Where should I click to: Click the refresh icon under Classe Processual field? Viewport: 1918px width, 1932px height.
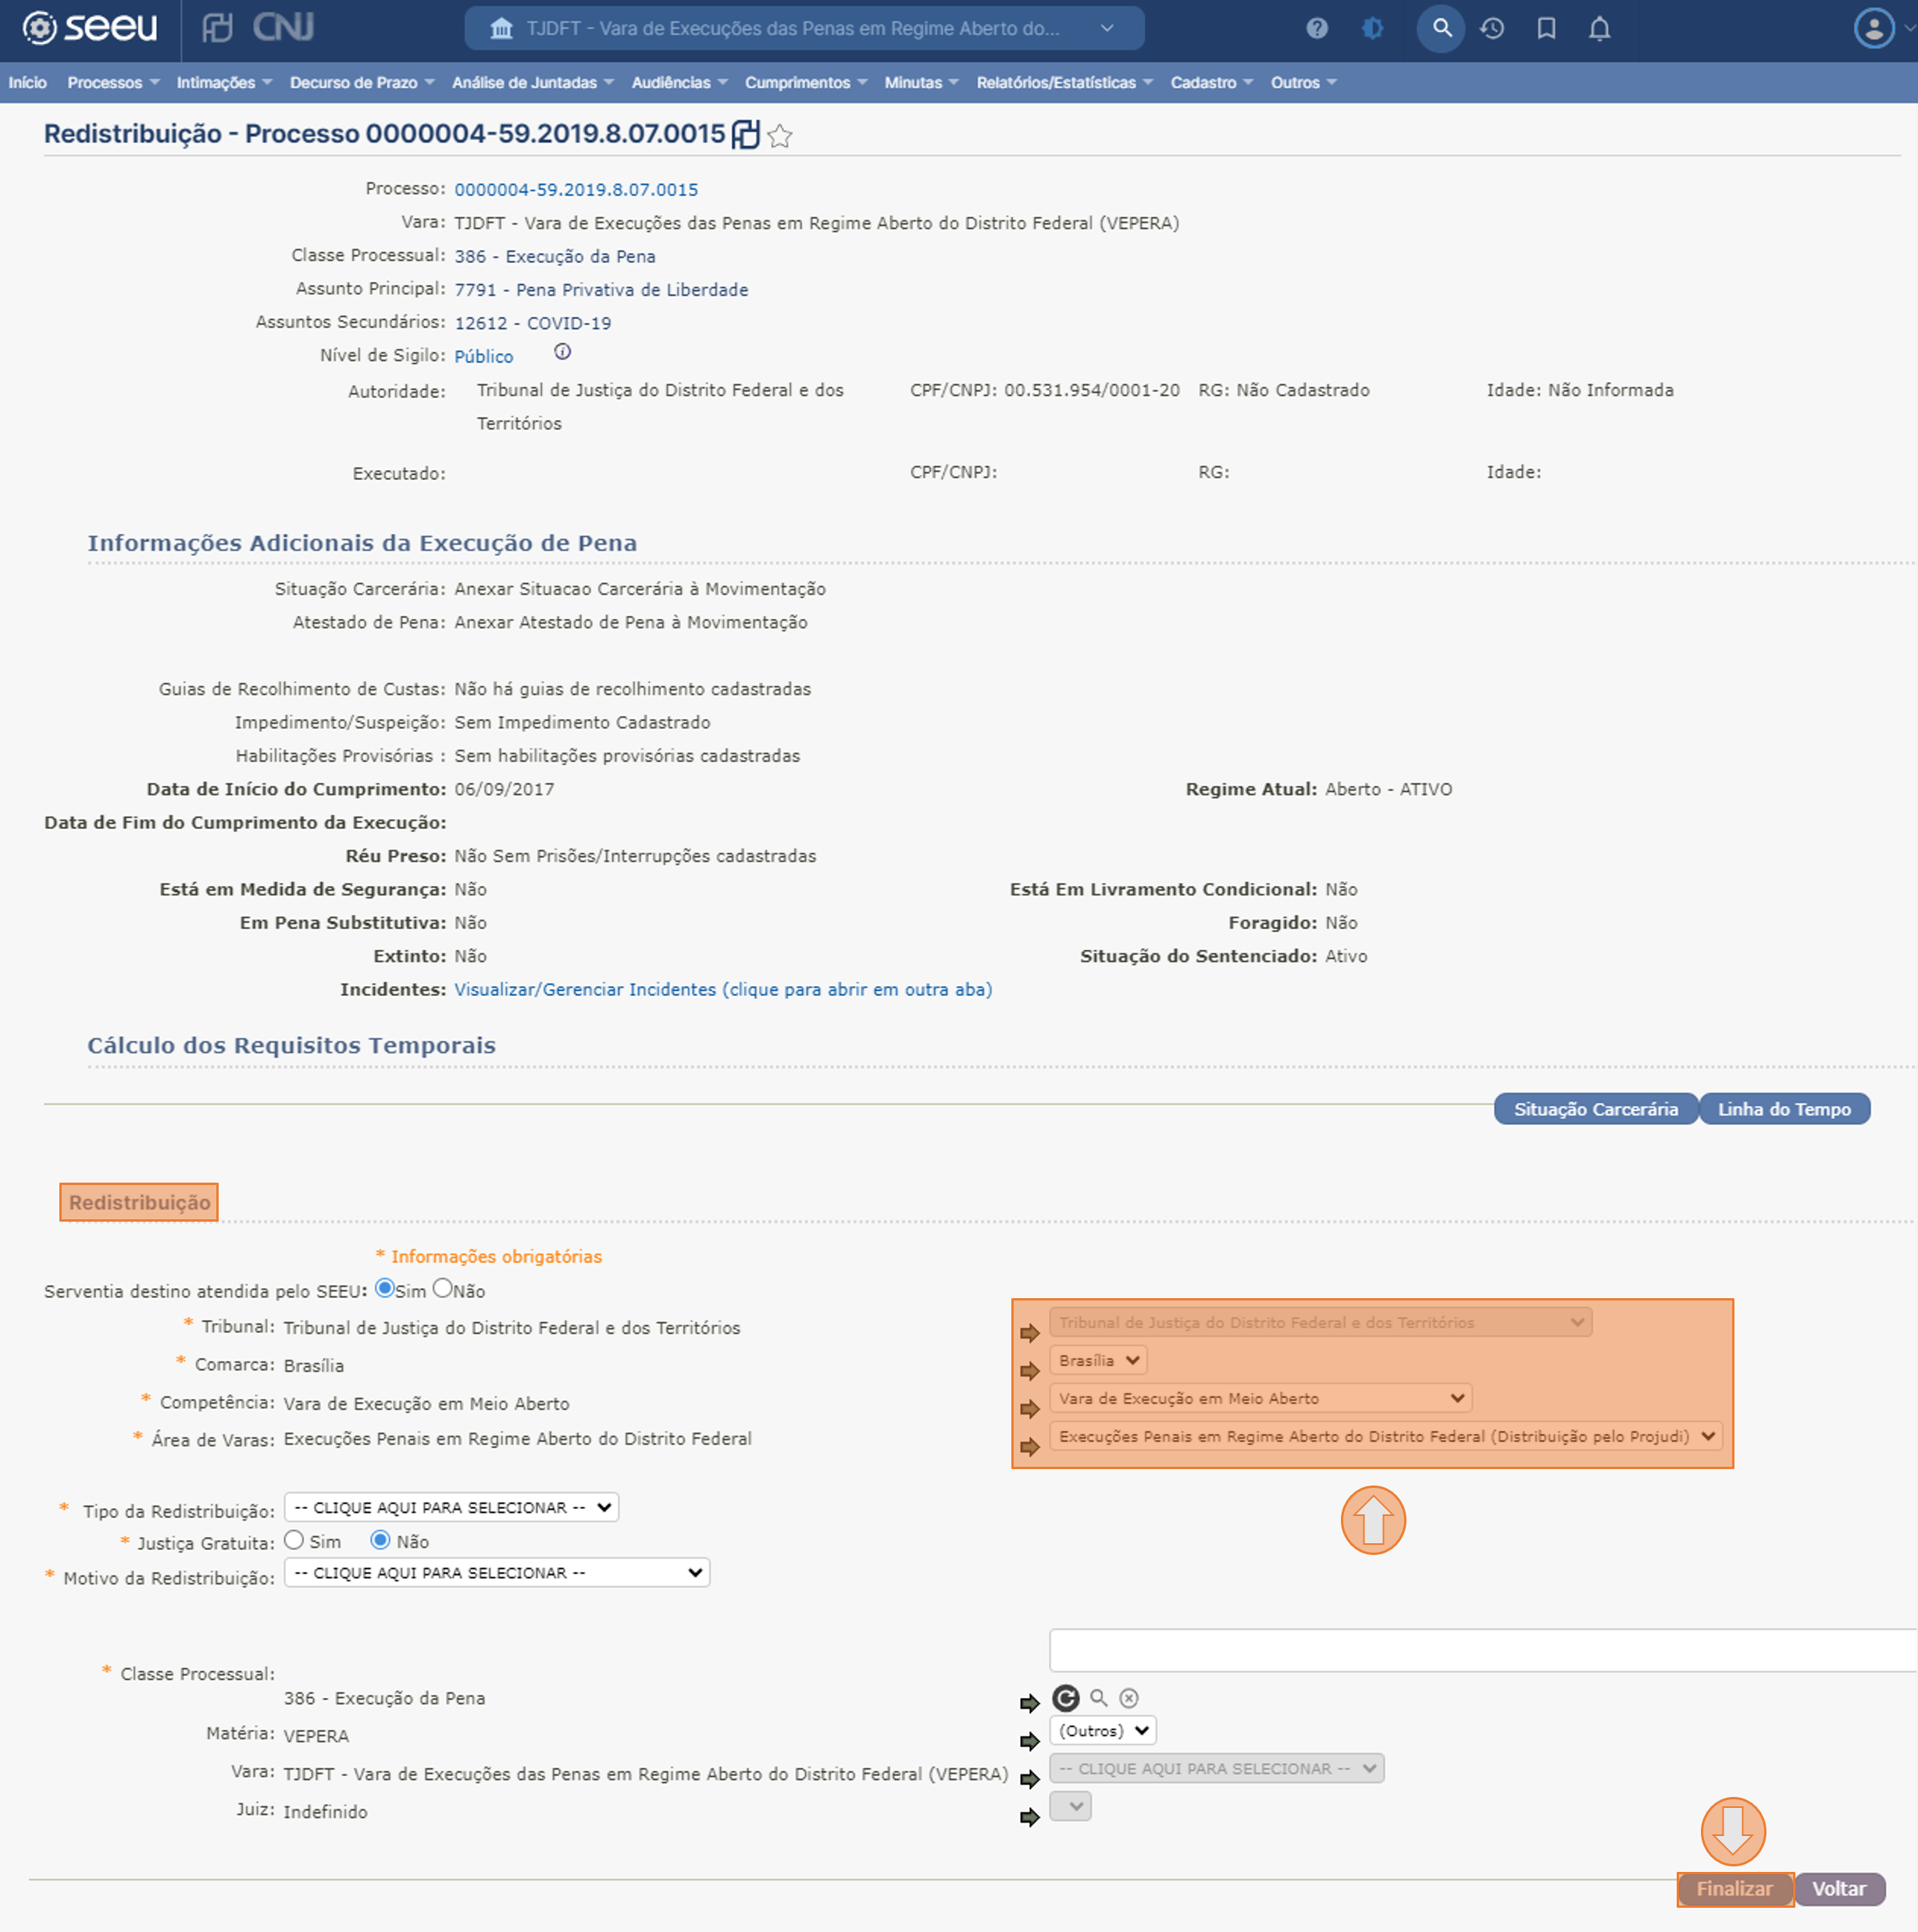point(1065,1698)
